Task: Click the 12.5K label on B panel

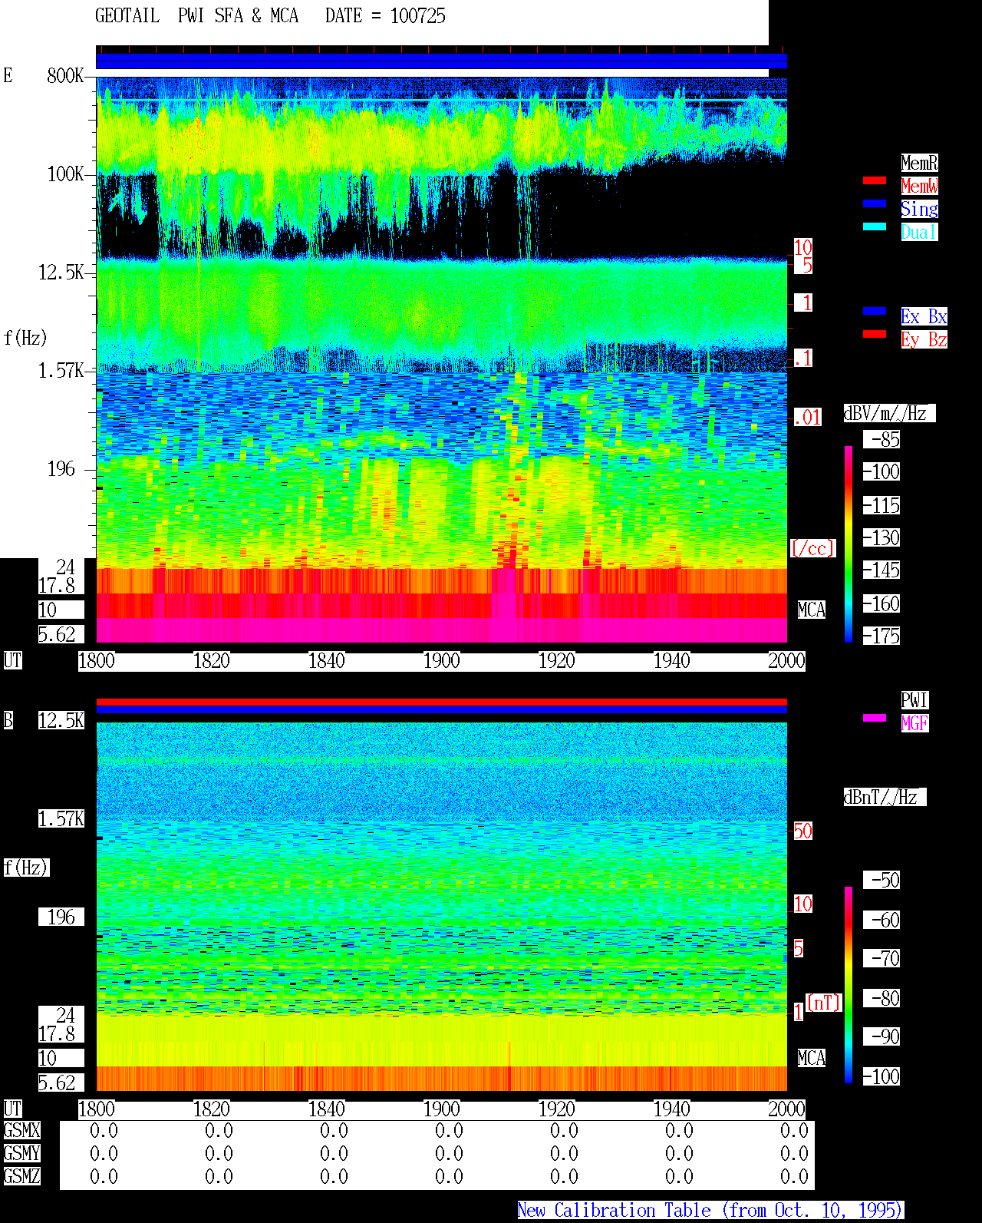Action: tap(61, 720)
